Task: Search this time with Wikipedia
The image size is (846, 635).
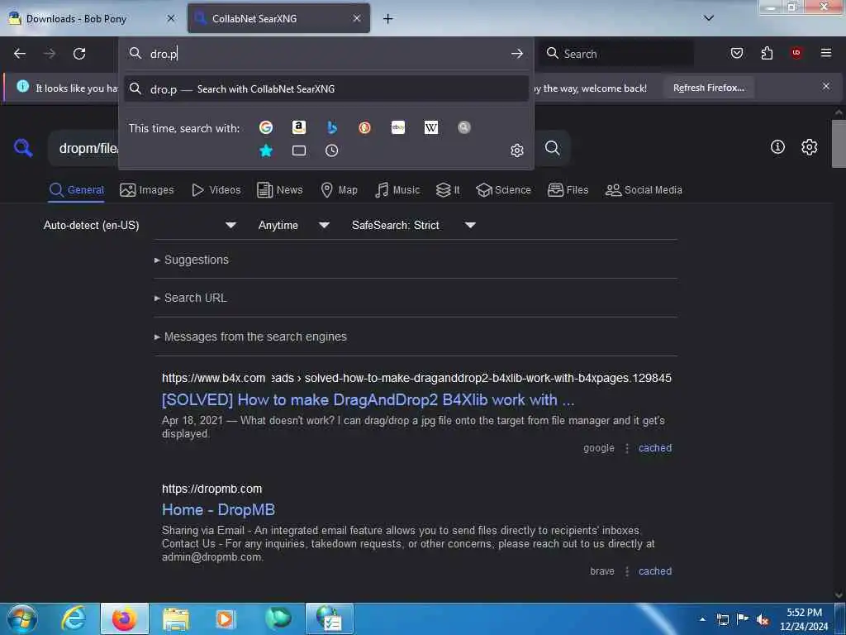Action: coord(431,127)
